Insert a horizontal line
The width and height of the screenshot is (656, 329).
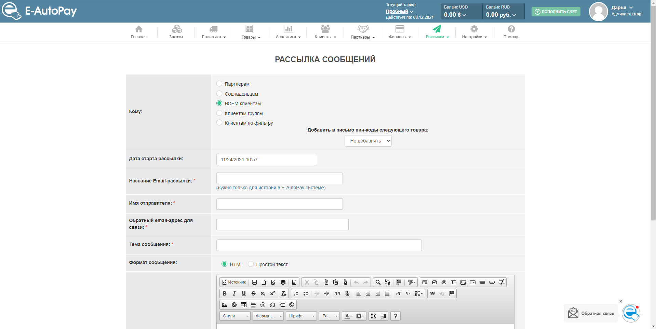[x=253, y=305]
